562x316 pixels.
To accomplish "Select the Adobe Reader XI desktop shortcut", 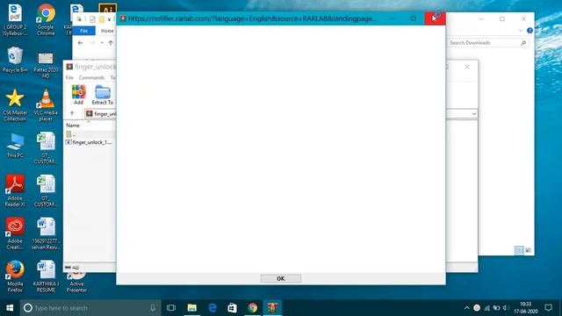I will coord(15,190).
